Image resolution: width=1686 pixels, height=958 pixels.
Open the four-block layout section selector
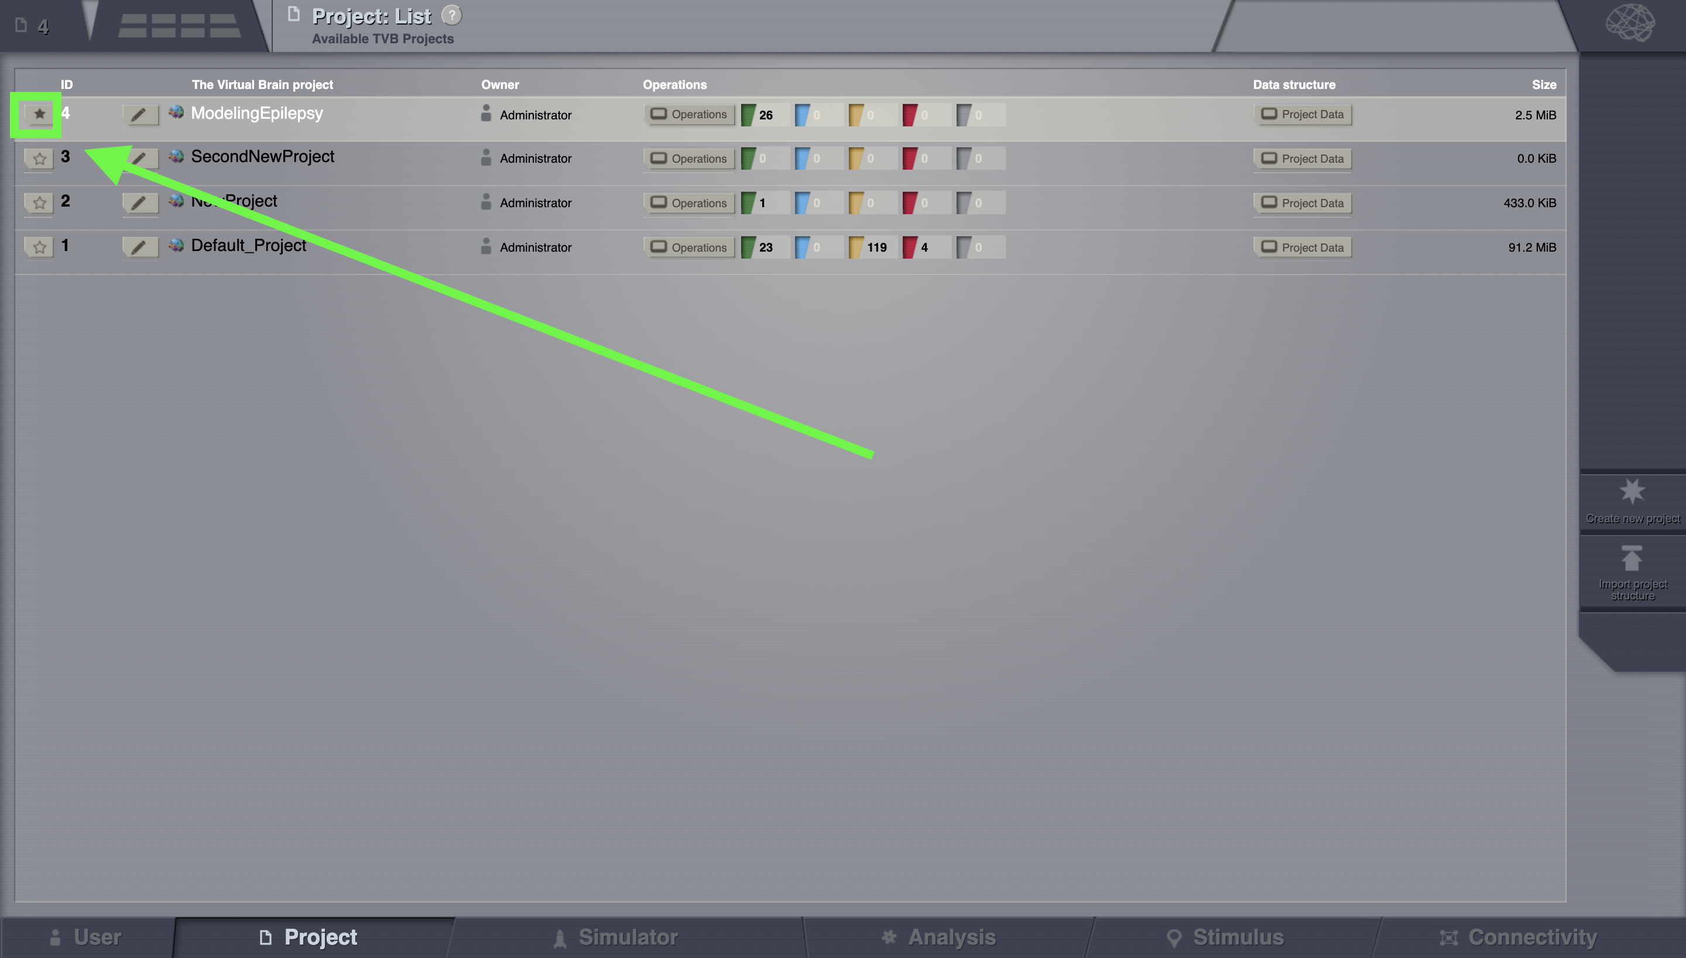click(x=179, y=26)
